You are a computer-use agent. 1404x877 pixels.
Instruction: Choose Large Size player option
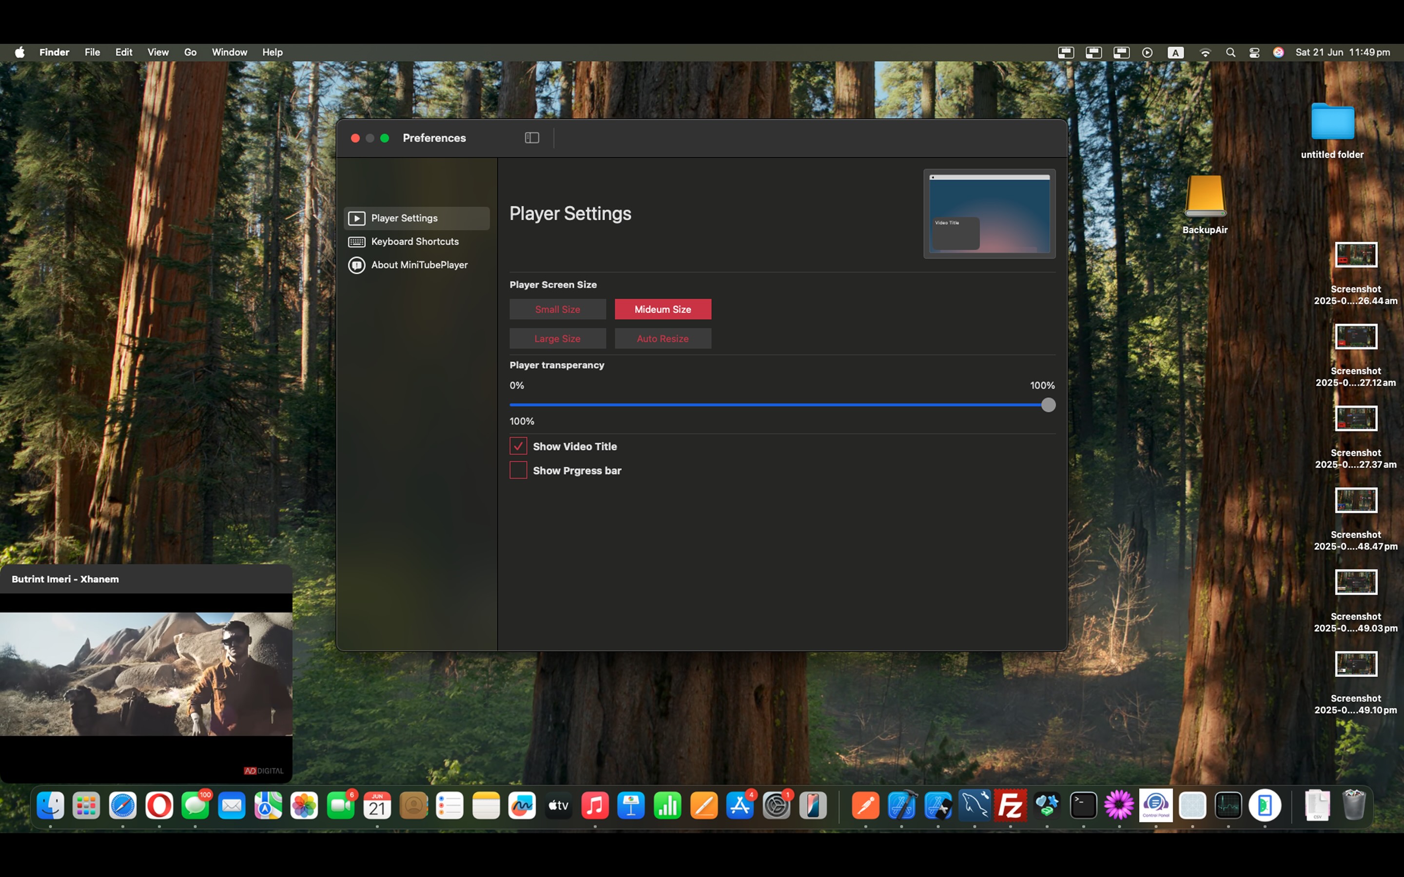[x=557, y=339]
